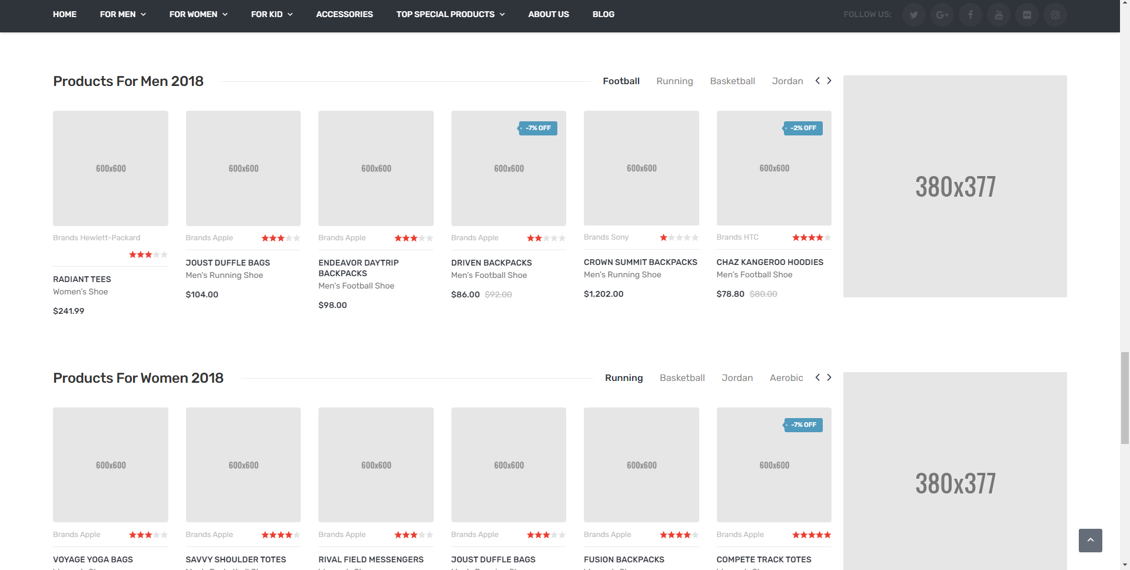Click star rating of Savvy Shoulder Totes

pos(281,535)
